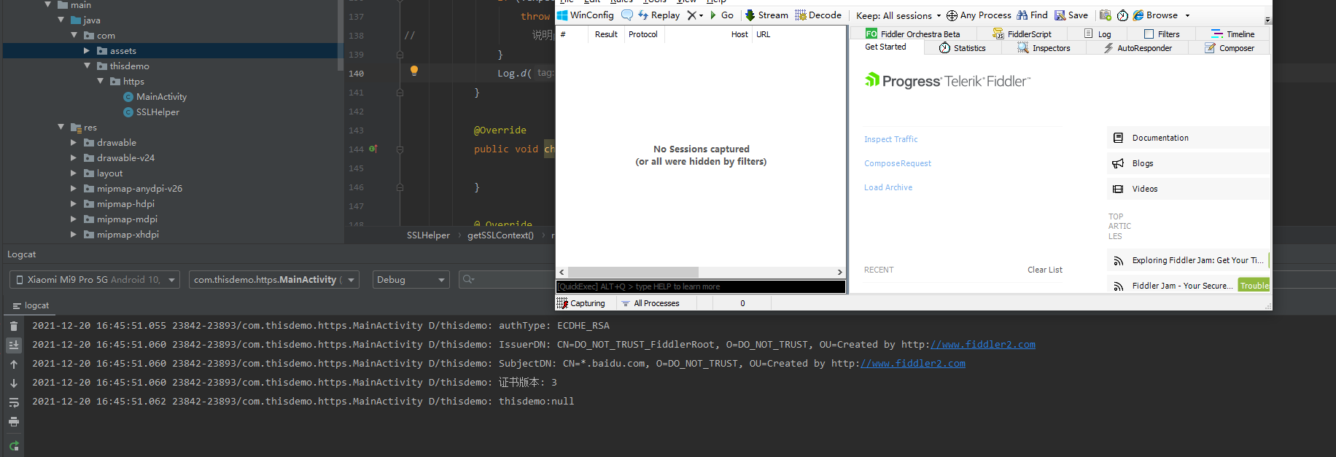Screen dimensions: 1336x457
Task: Open the Statistics tab
Action: (x=962, y=48)
